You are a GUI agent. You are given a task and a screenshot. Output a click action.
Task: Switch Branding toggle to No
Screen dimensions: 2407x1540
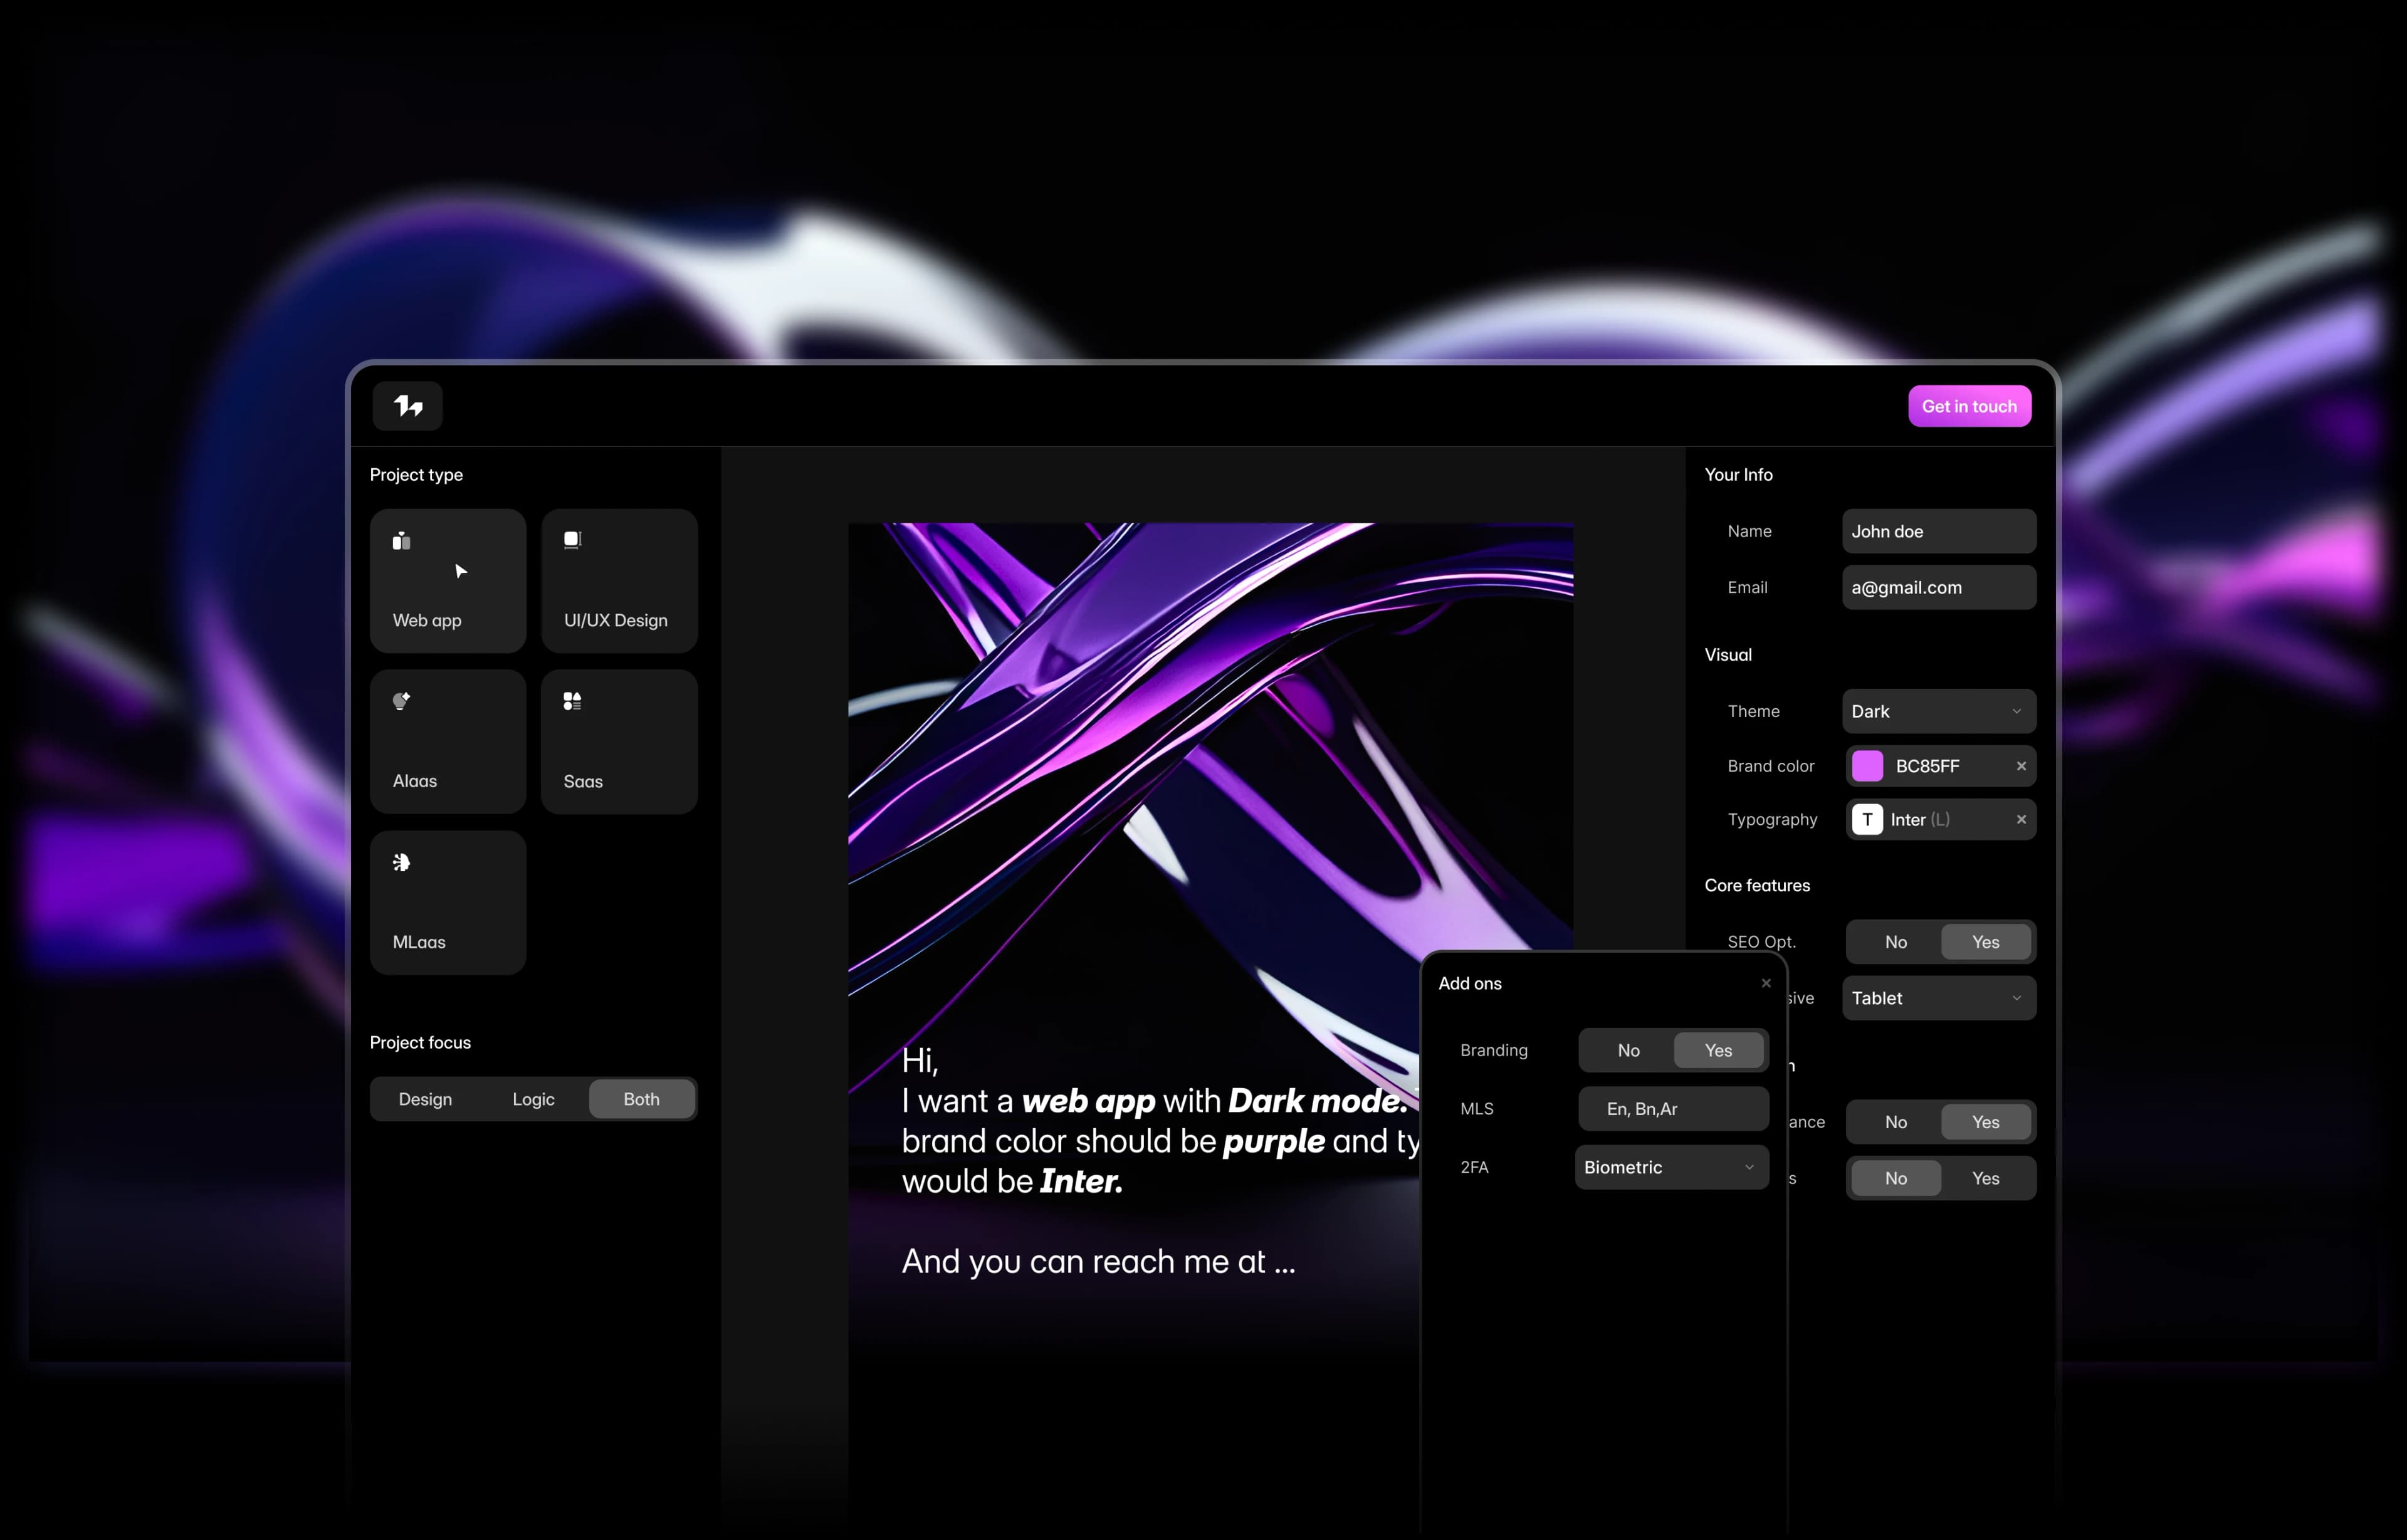(x=1628, y=1050)
